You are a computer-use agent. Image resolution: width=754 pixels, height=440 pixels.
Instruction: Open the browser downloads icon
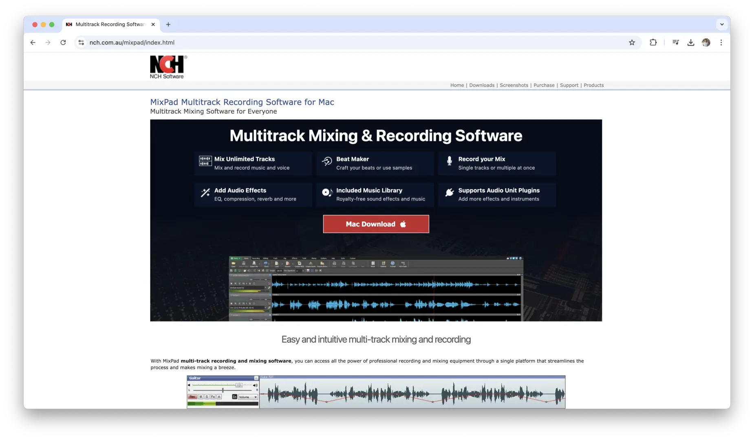click(x=690, y=42)
